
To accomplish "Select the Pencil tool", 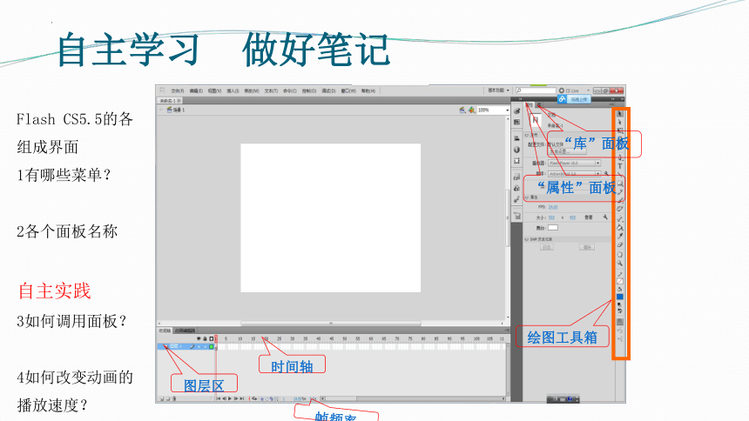I will point(619,192).
